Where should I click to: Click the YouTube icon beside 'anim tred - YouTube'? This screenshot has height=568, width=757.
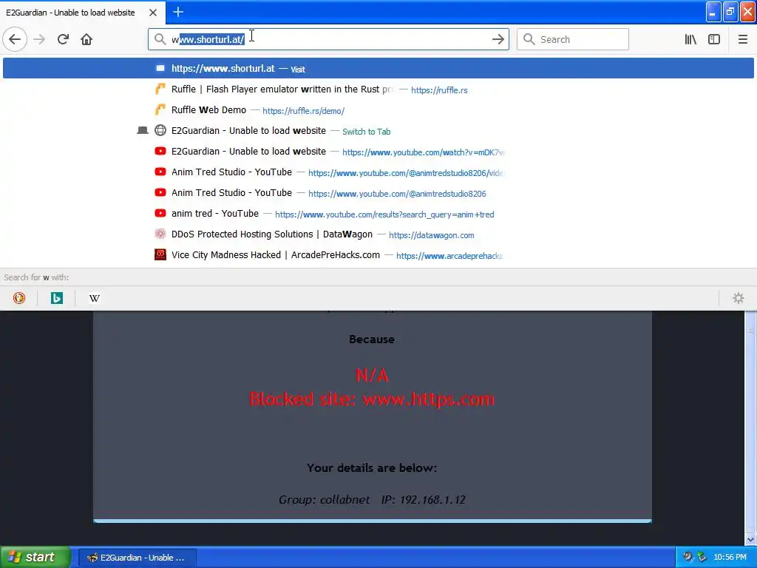point(160,213)
